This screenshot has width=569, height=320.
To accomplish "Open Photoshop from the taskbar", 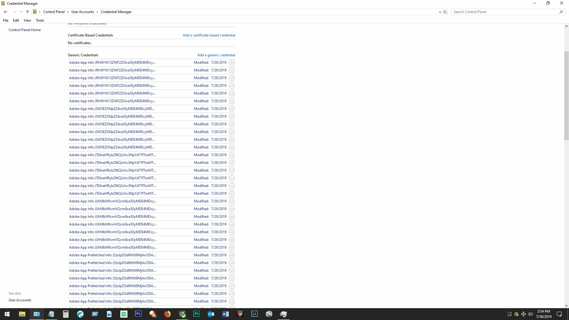I will [x=138, y=314].
